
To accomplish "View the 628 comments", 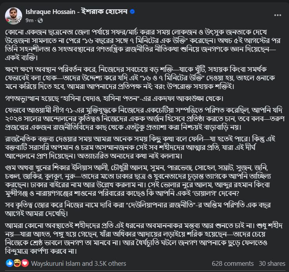I will (x=233, y=263).
